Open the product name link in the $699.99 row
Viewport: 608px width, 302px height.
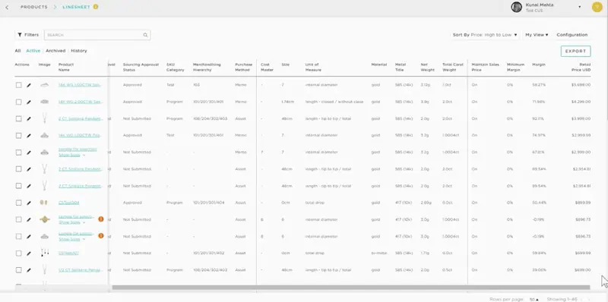68,253
